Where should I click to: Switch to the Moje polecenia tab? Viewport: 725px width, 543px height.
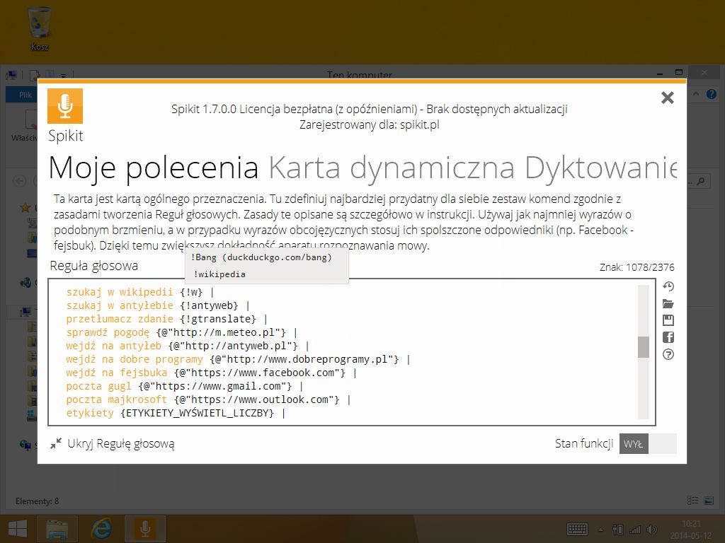(x=154, y=167)
